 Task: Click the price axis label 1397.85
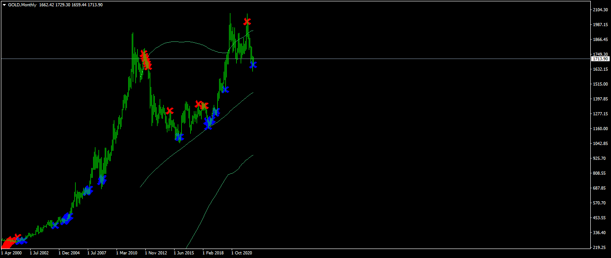[601, 99]
